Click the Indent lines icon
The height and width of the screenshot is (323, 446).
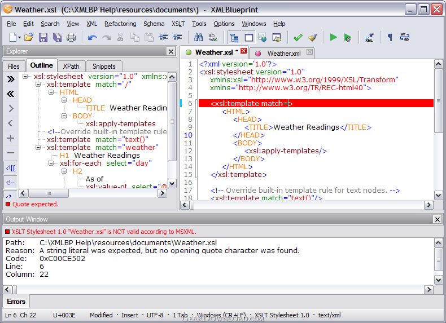pos(163,37)
